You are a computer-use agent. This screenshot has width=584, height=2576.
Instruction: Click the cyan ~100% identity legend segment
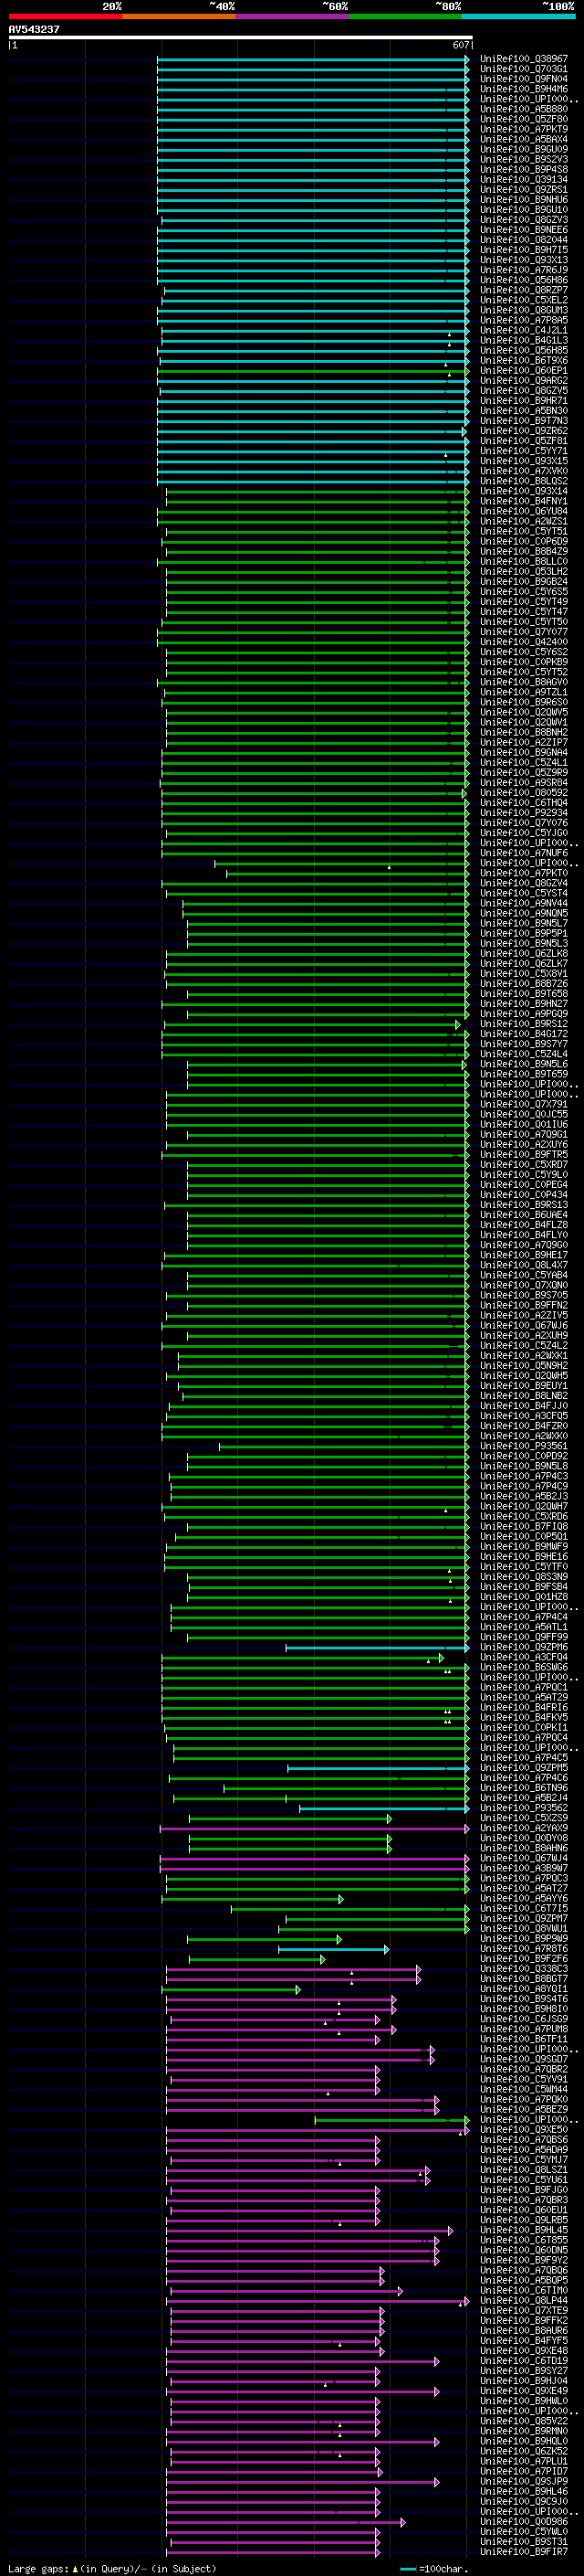(519, 16)
